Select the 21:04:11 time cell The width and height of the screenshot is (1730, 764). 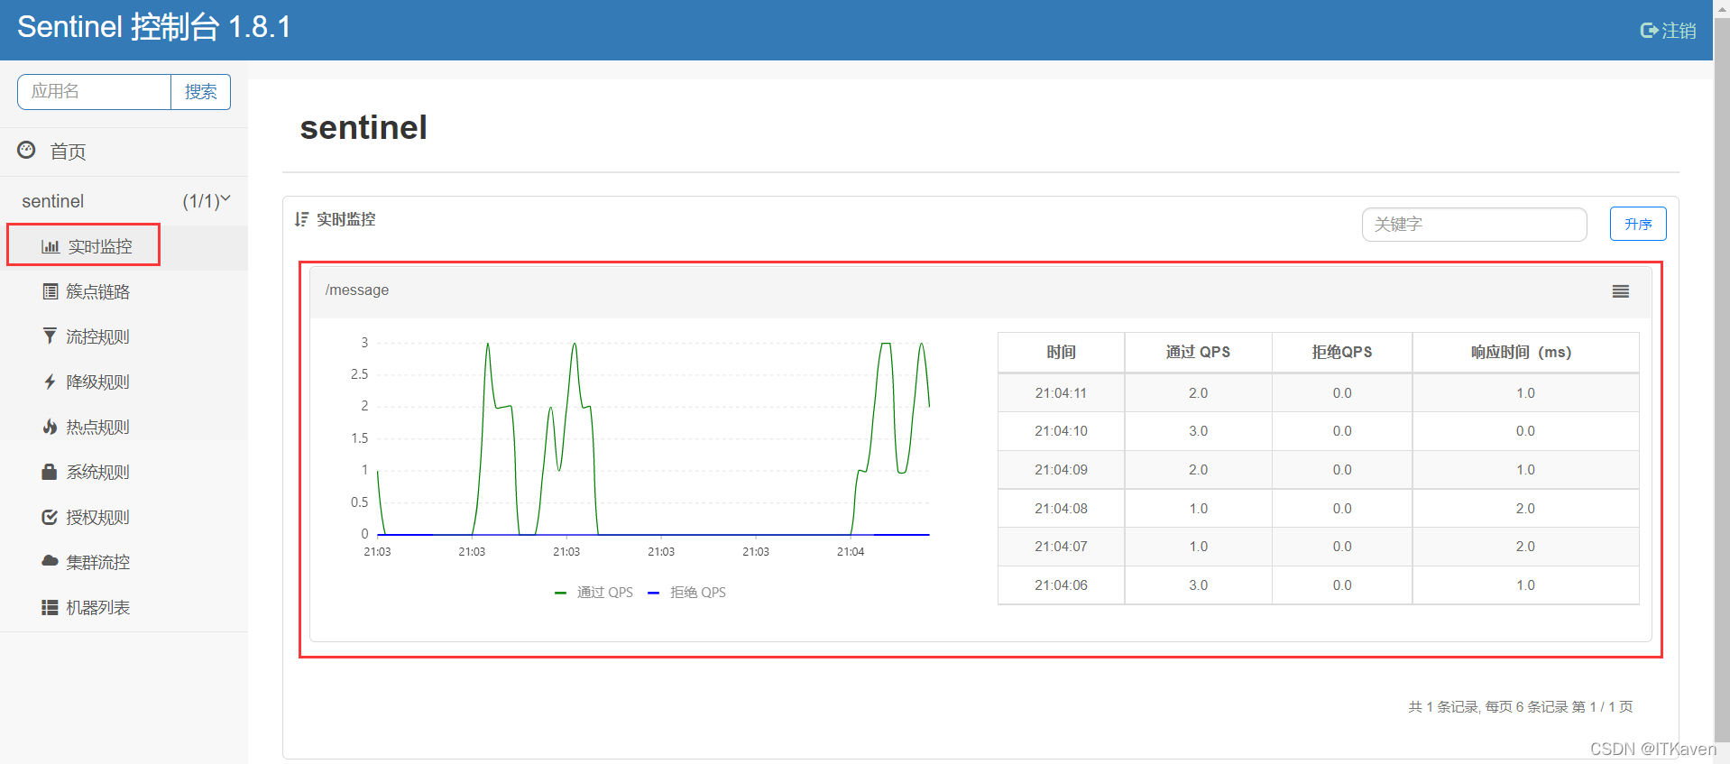tap(1061, 393)
